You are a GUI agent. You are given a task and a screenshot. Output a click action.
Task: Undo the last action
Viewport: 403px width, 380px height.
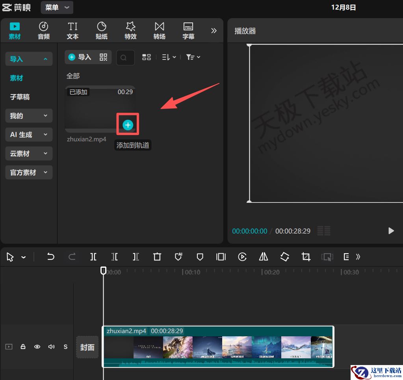click(x=50, y=256)
